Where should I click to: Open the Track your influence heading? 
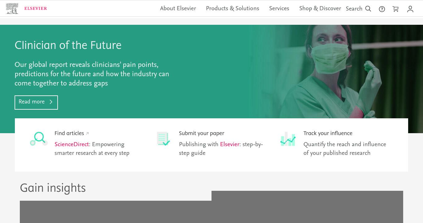click(x=328, y=133)
